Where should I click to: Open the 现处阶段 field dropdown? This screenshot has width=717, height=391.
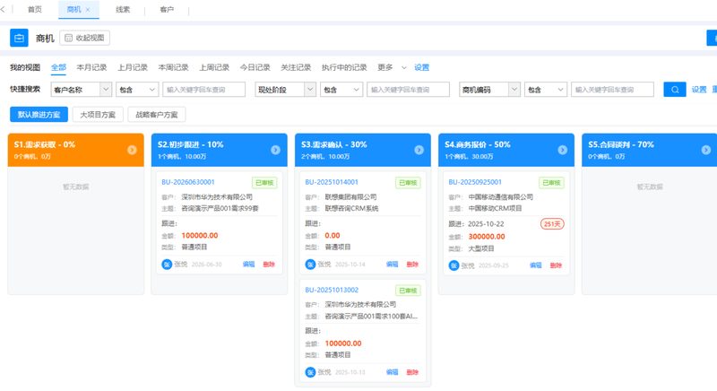(285, 90)
